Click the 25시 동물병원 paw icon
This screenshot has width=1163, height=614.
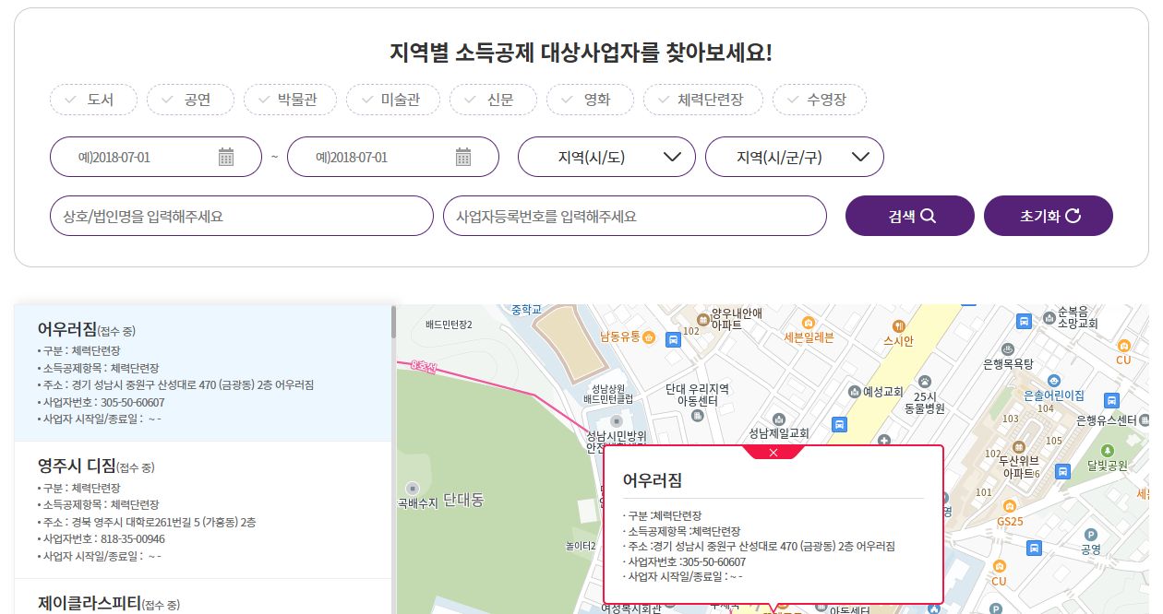(x=924, y=381)
